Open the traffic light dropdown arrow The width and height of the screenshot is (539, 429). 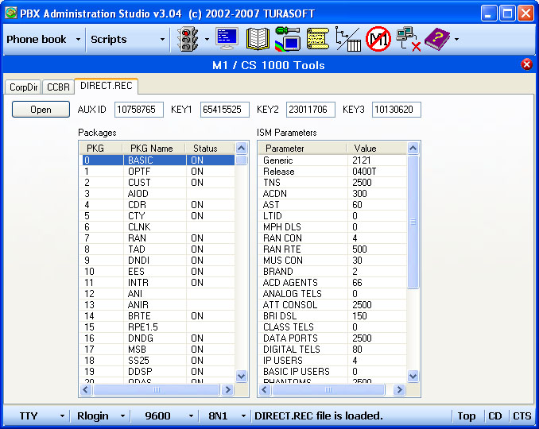coord(207,40)
